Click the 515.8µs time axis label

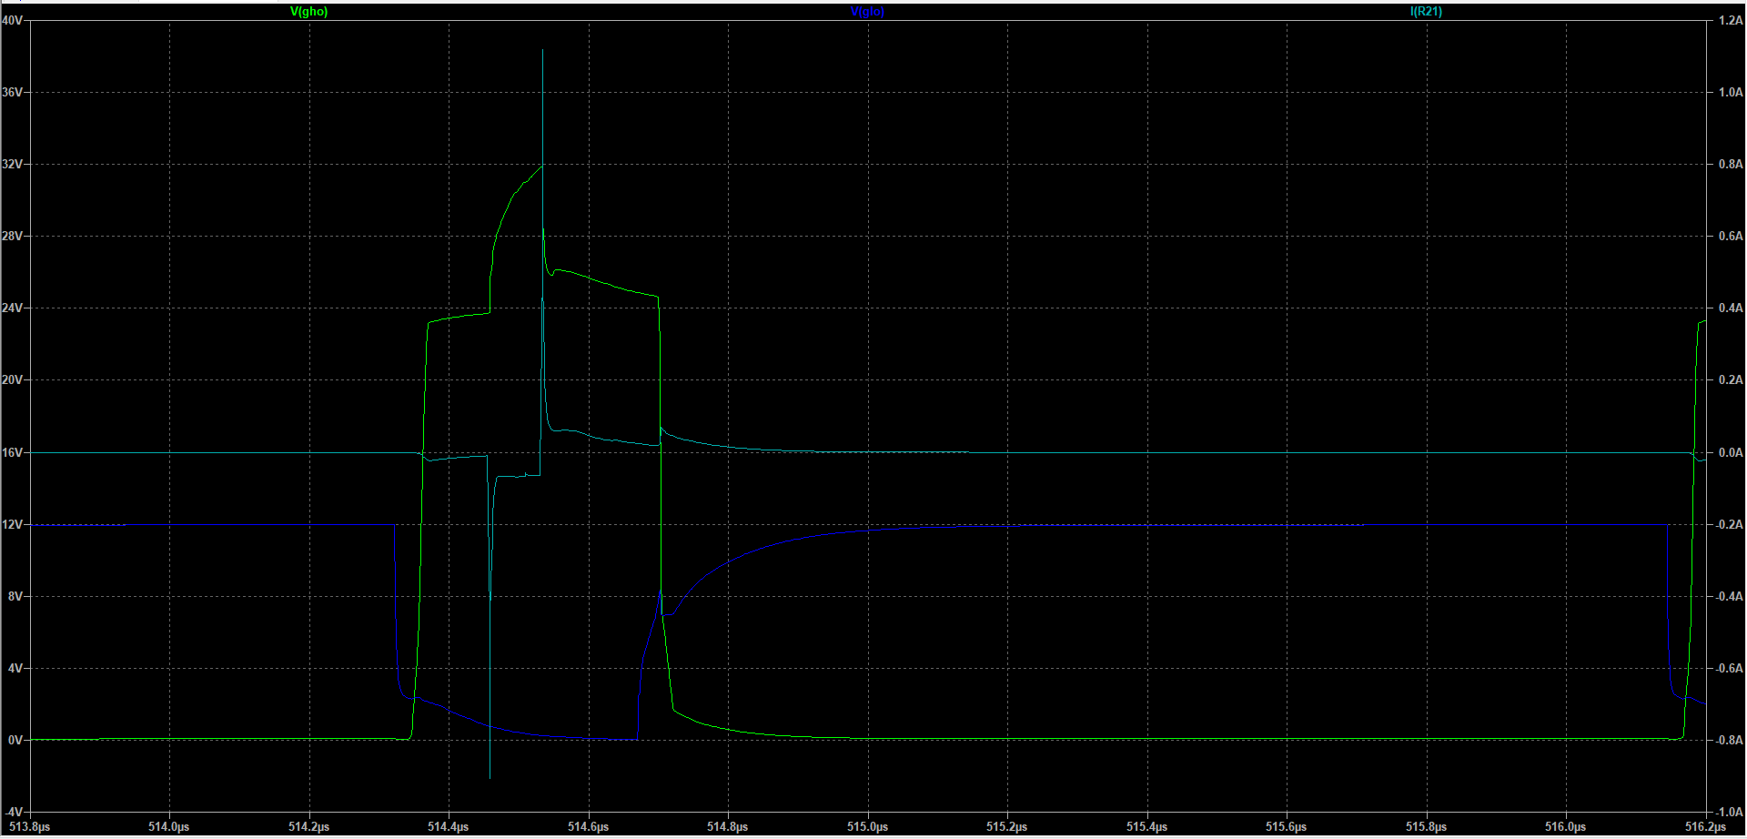(1427, 826)
